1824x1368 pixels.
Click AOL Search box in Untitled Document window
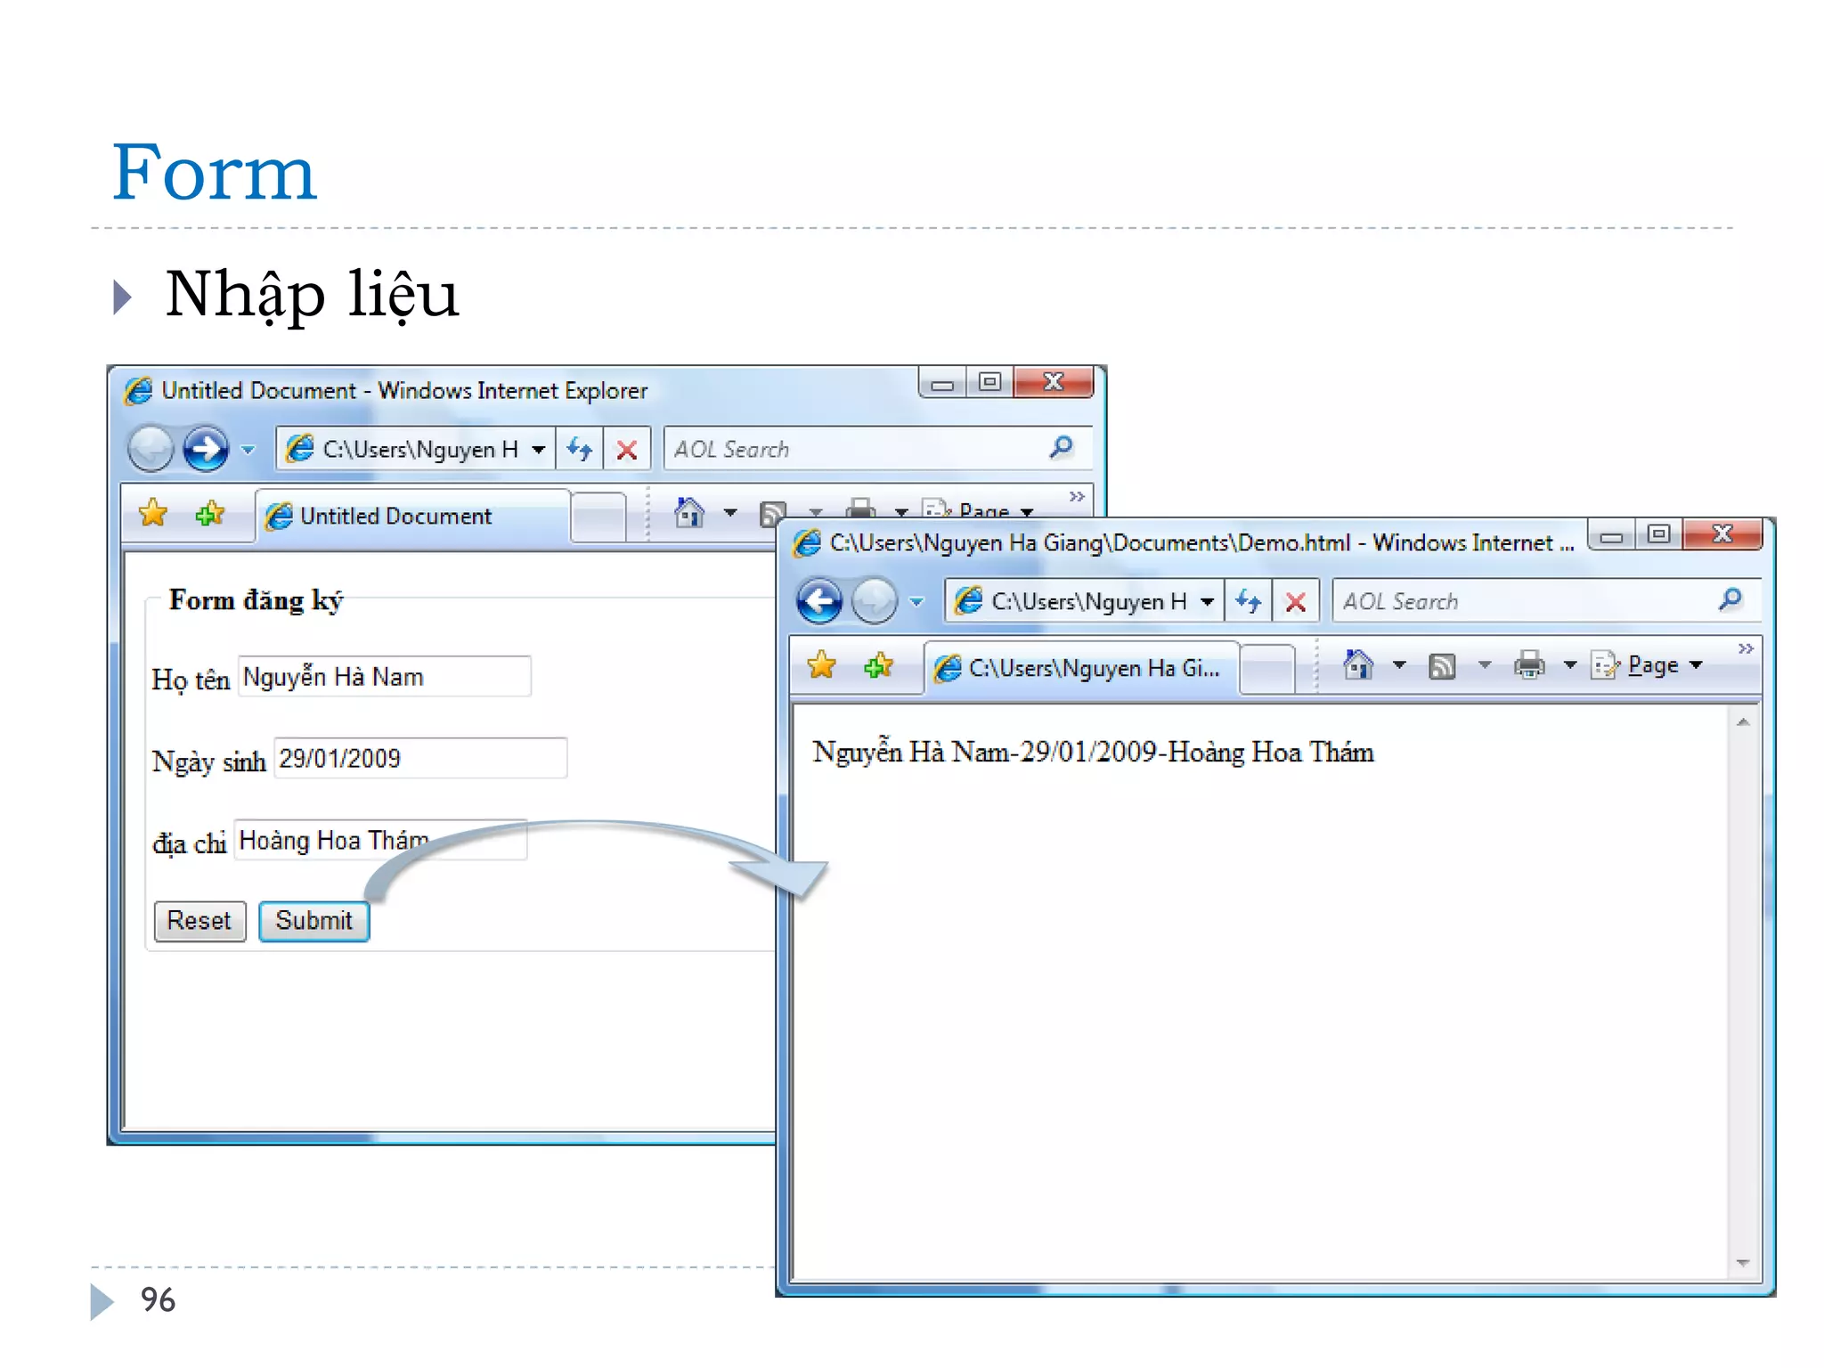(x=856, y=449)
